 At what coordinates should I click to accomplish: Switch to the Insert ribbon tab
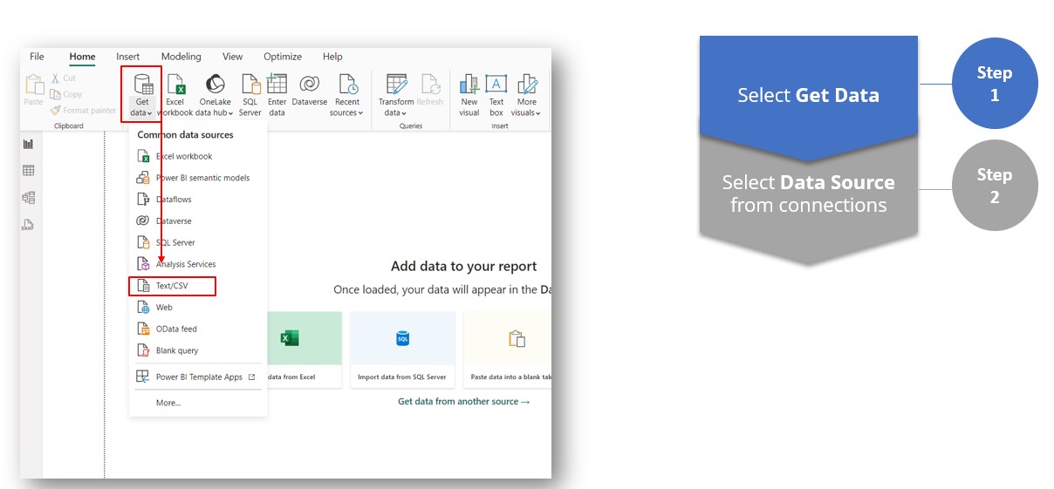tap(127, 57)
